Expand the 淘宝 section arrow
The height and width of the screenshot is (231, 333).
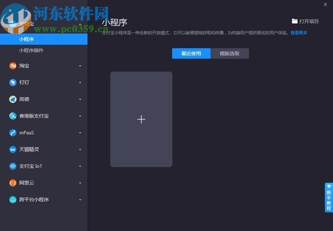click(x=80, y=66)
